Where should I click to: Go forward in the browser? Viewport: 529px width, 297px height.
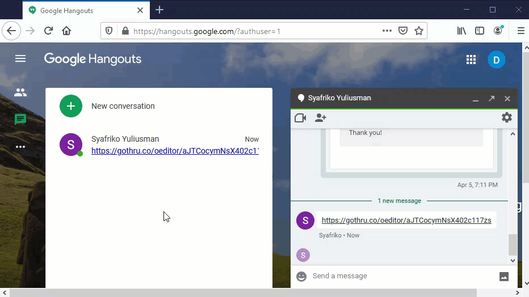[x=30, y=31]
